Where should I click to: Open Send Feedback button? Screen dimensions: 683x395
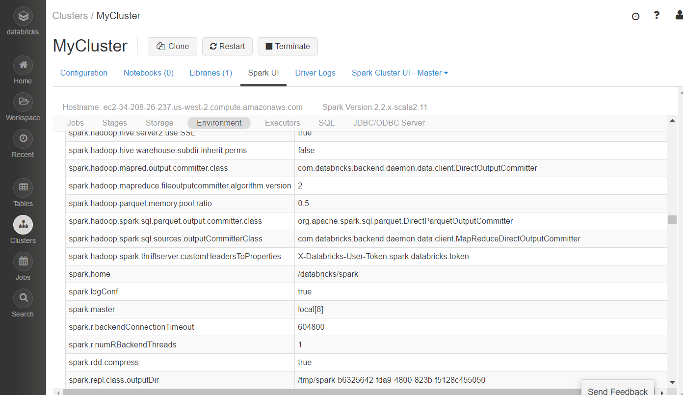[x=618, y=388]
